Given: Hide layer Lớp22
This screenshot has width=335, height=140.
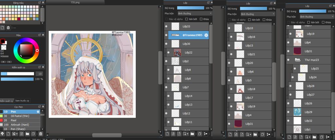Looking at the screenshot, I should 168,52.
